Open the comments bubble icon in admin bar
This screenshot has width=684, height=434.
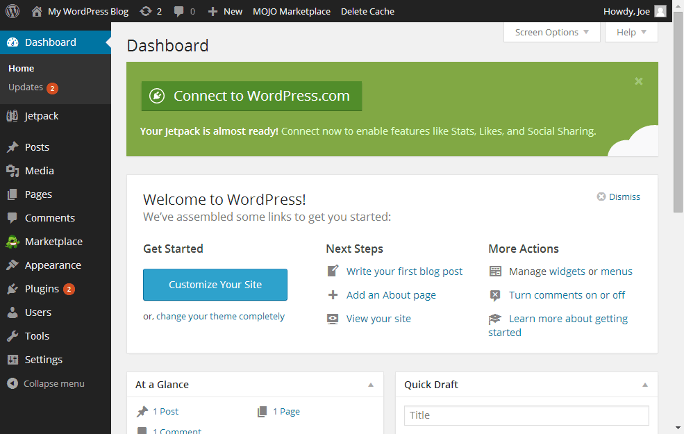coord(178,11)
